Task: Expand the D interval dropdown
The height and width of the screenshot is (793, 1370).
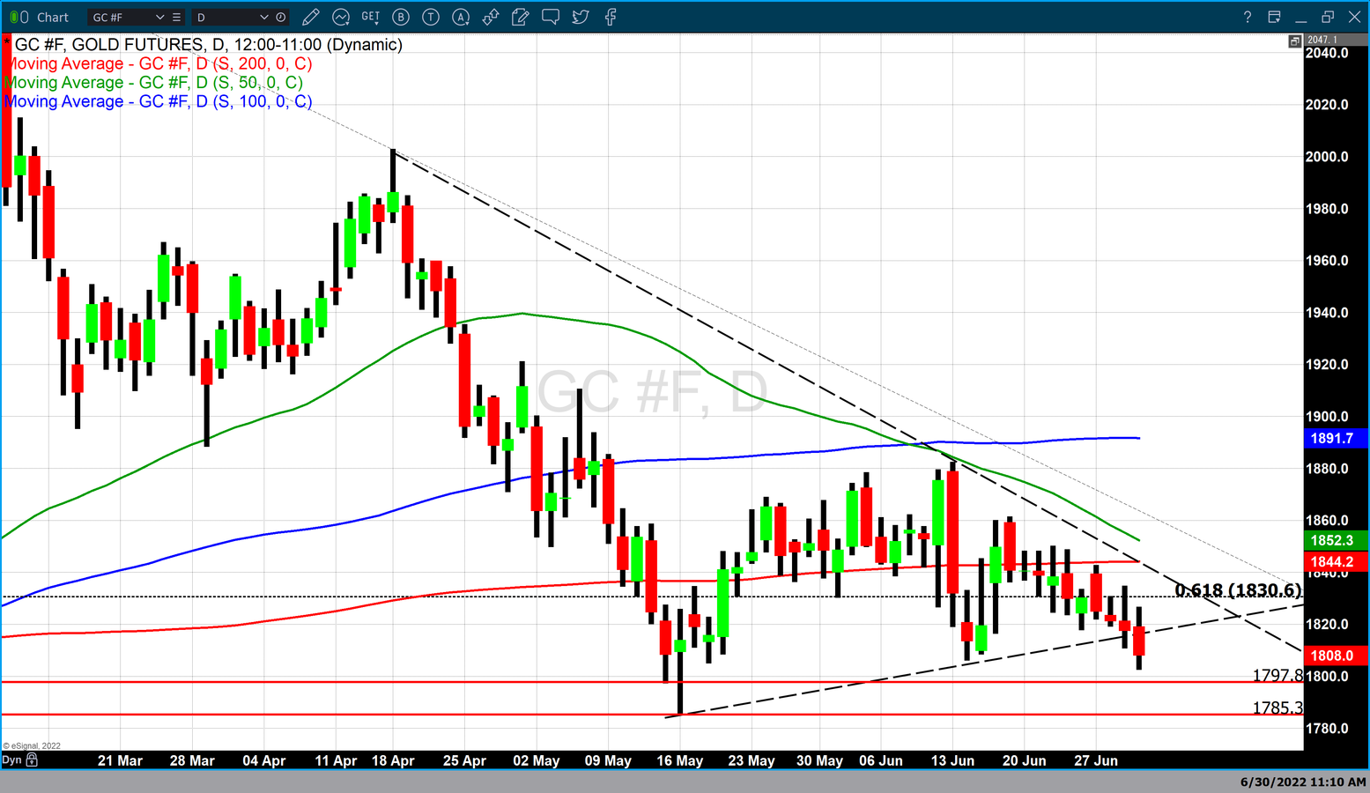Action: click(263, 17)
